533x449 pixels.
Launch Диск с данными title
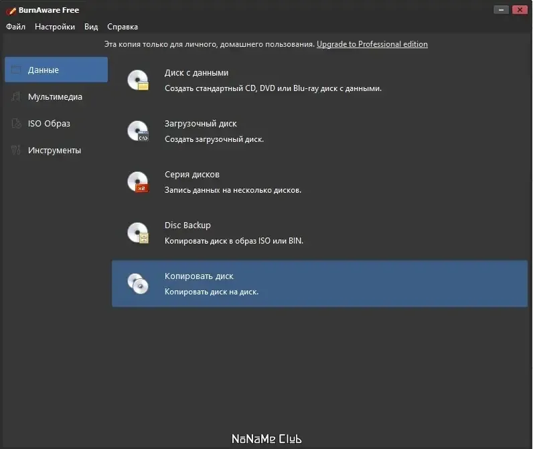196,73
